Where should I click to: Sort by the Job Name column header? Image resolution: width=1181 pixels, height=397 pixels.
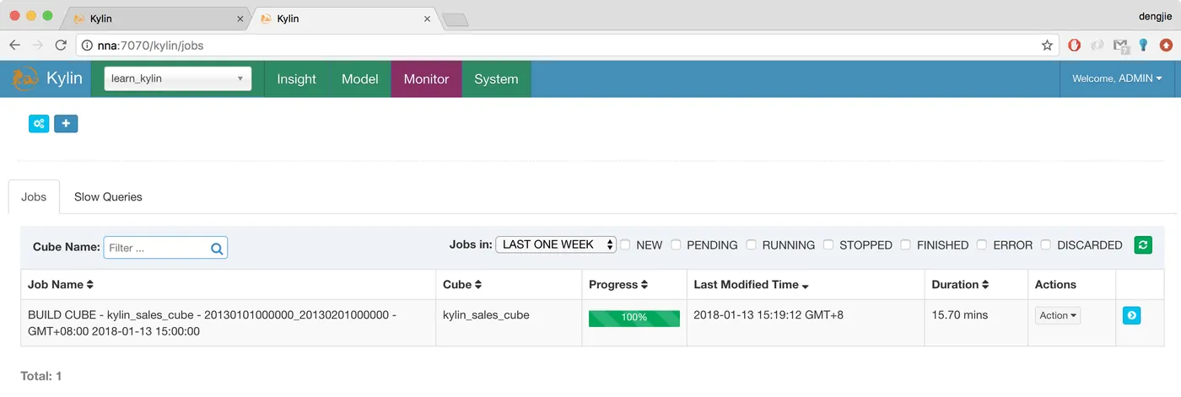[x=61, y=285]
